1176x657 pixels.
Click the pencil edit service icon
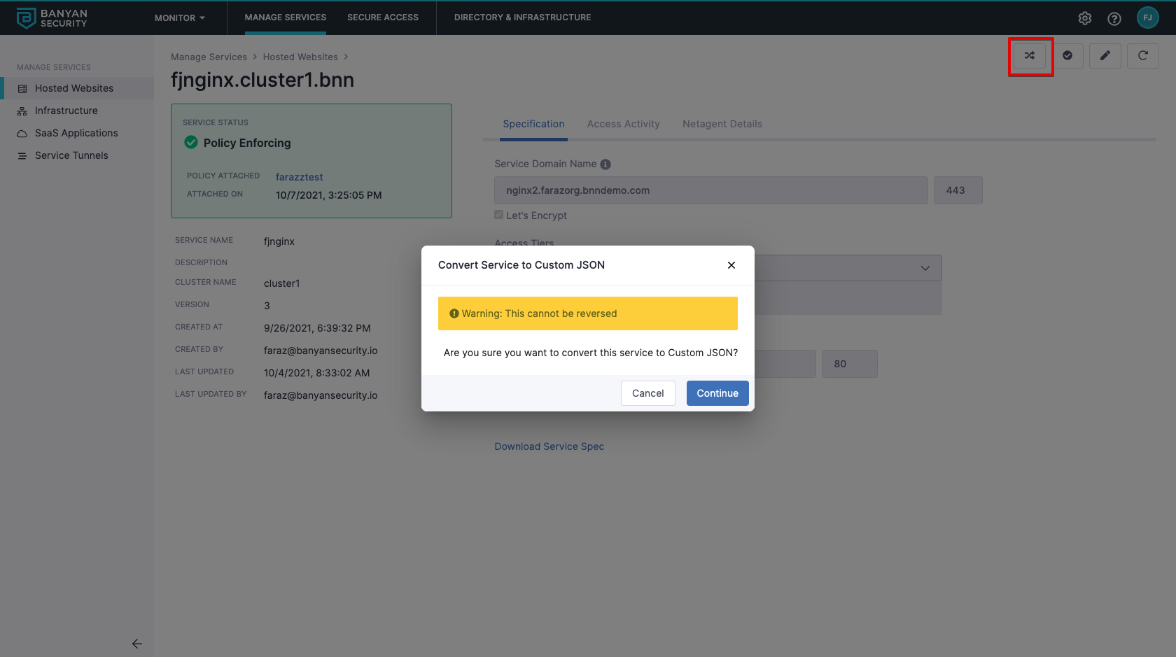[x=1105, y=56]
